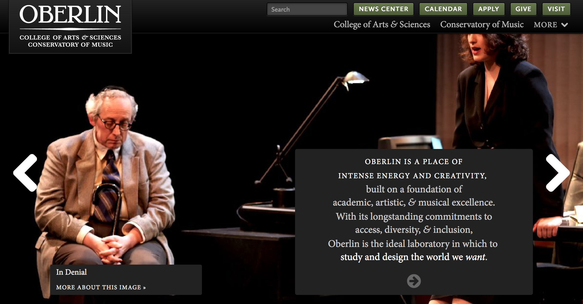Click the In Denial caption title
Viewport: 583px width, 304px height.
tap(71, 272)
